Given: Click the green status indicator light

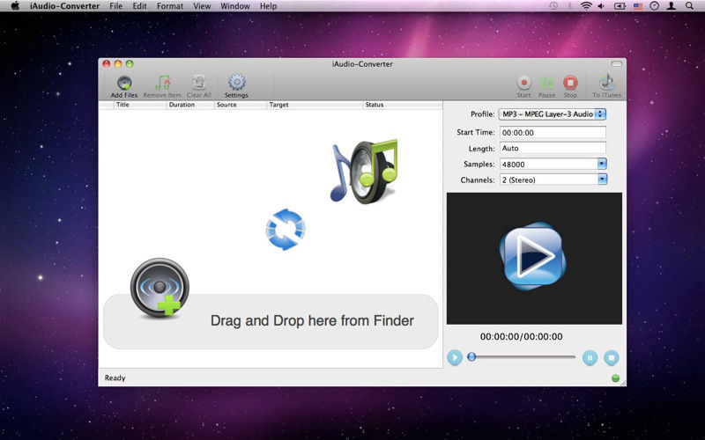Looking at the screenshot, I should [615, 378].
